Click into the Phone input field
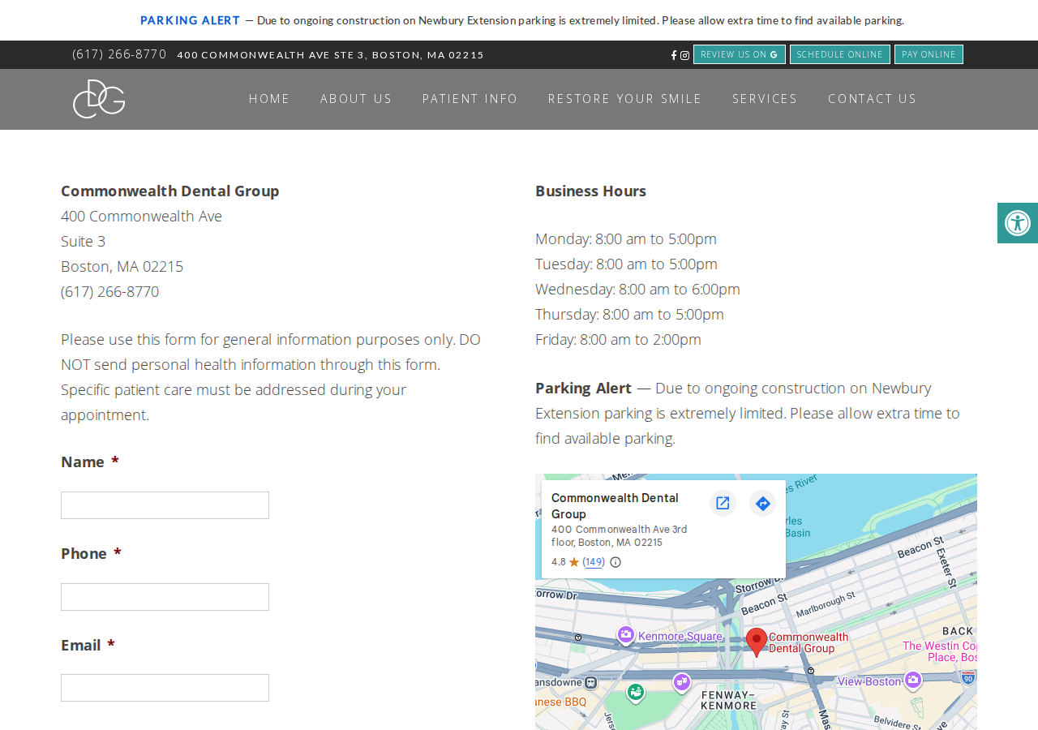This screenshot has height=730, width=1038. click(165, 597)
